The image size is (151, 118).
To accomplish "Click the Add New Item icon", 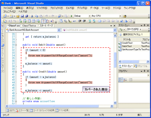I will [x=11, y=16].
